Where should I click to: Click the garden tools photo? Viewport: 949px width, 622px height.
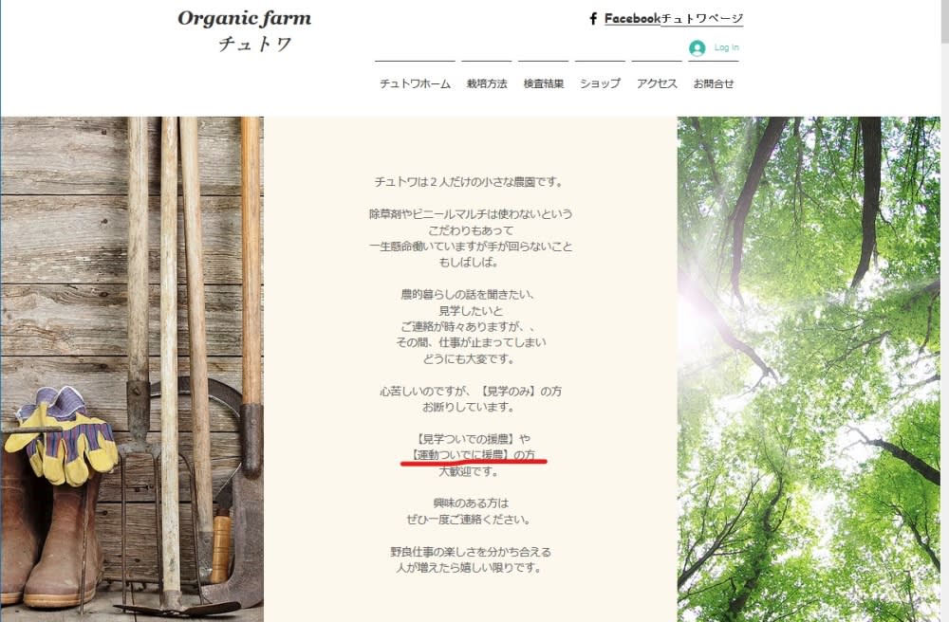132,369
